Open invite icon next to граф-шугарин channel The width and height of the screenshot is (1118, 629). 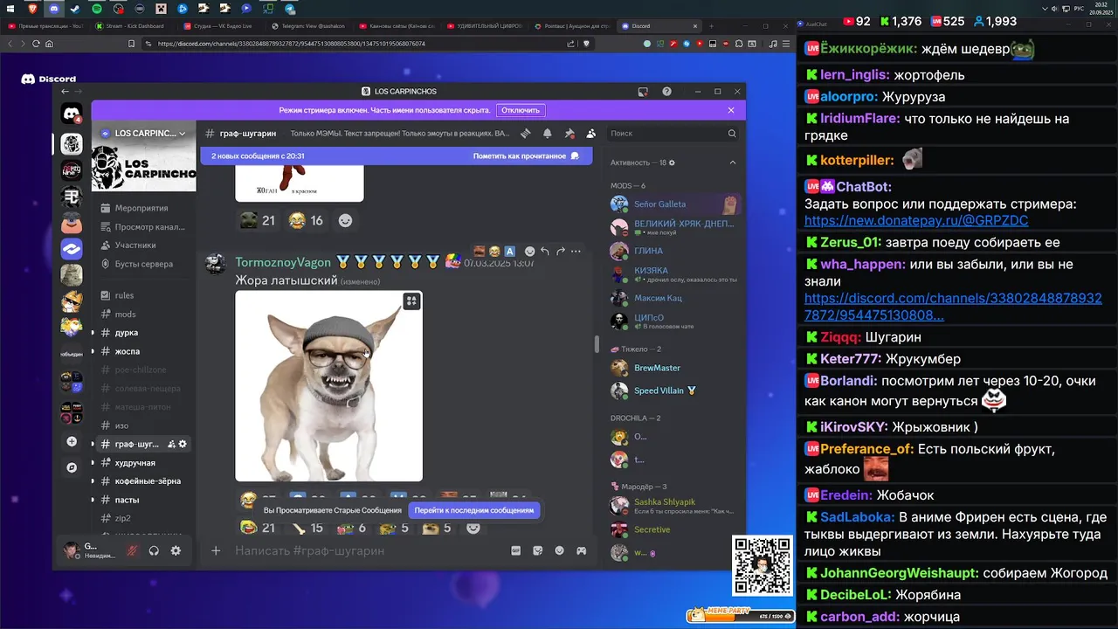[171, 444]
